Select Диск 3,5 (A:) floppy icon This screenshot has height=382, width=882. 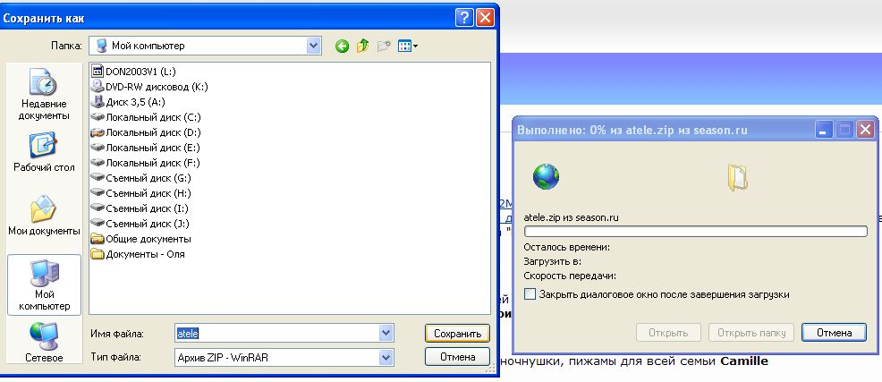(x=98, y=102)
